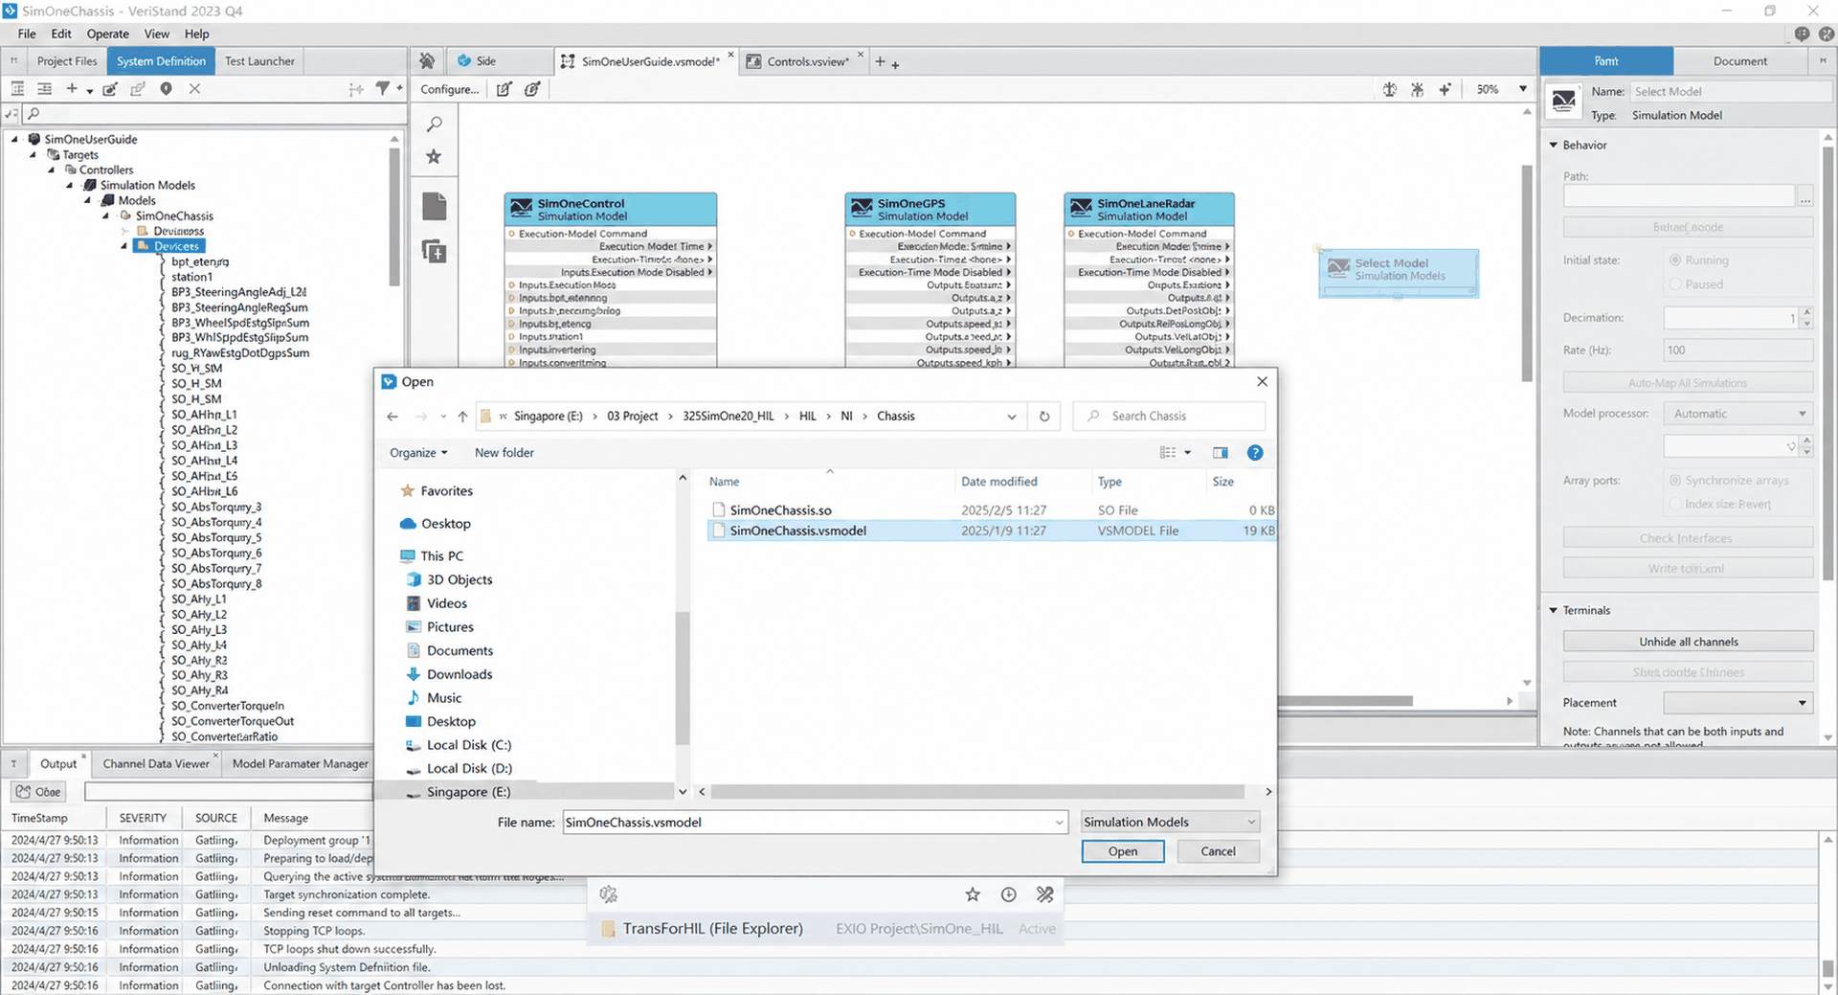Toggle the preview pane in the Open dialog
Screen dimensions: 1838x995
coord(1221,453)
